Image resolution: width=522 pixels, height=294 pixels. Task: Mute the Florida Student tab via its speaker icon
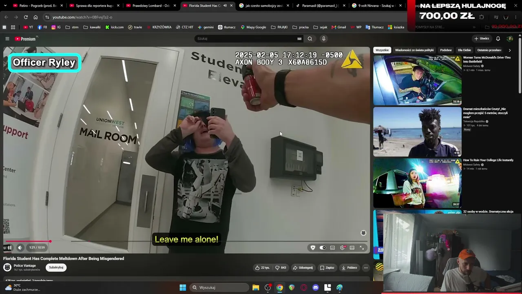coord(225,6)
